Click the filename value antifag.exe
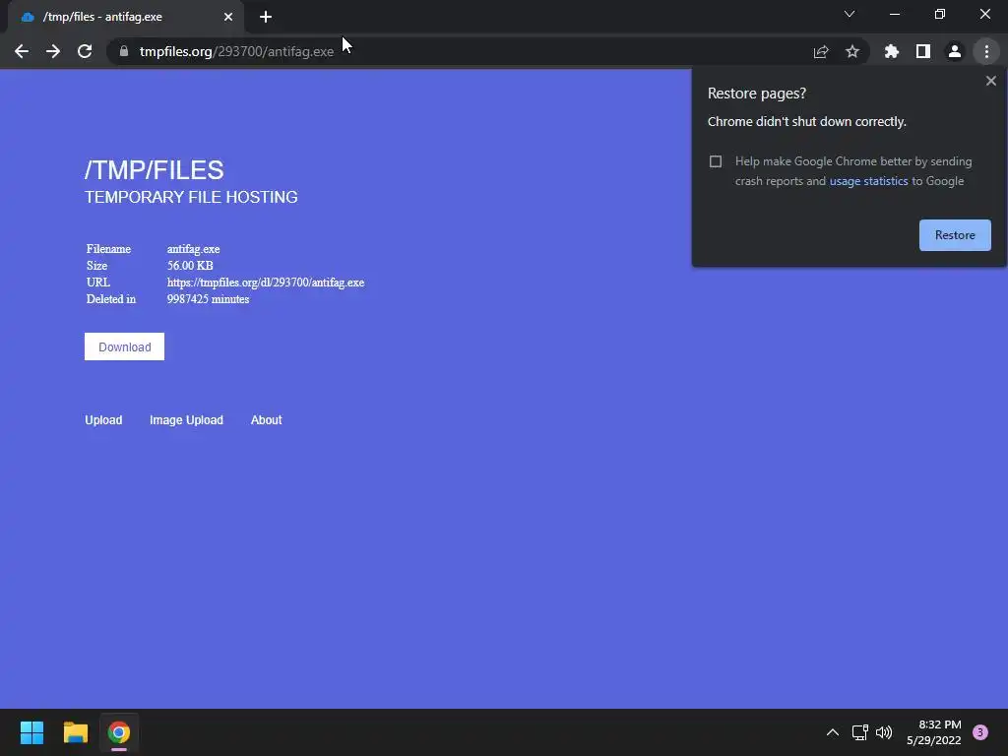 194,249
